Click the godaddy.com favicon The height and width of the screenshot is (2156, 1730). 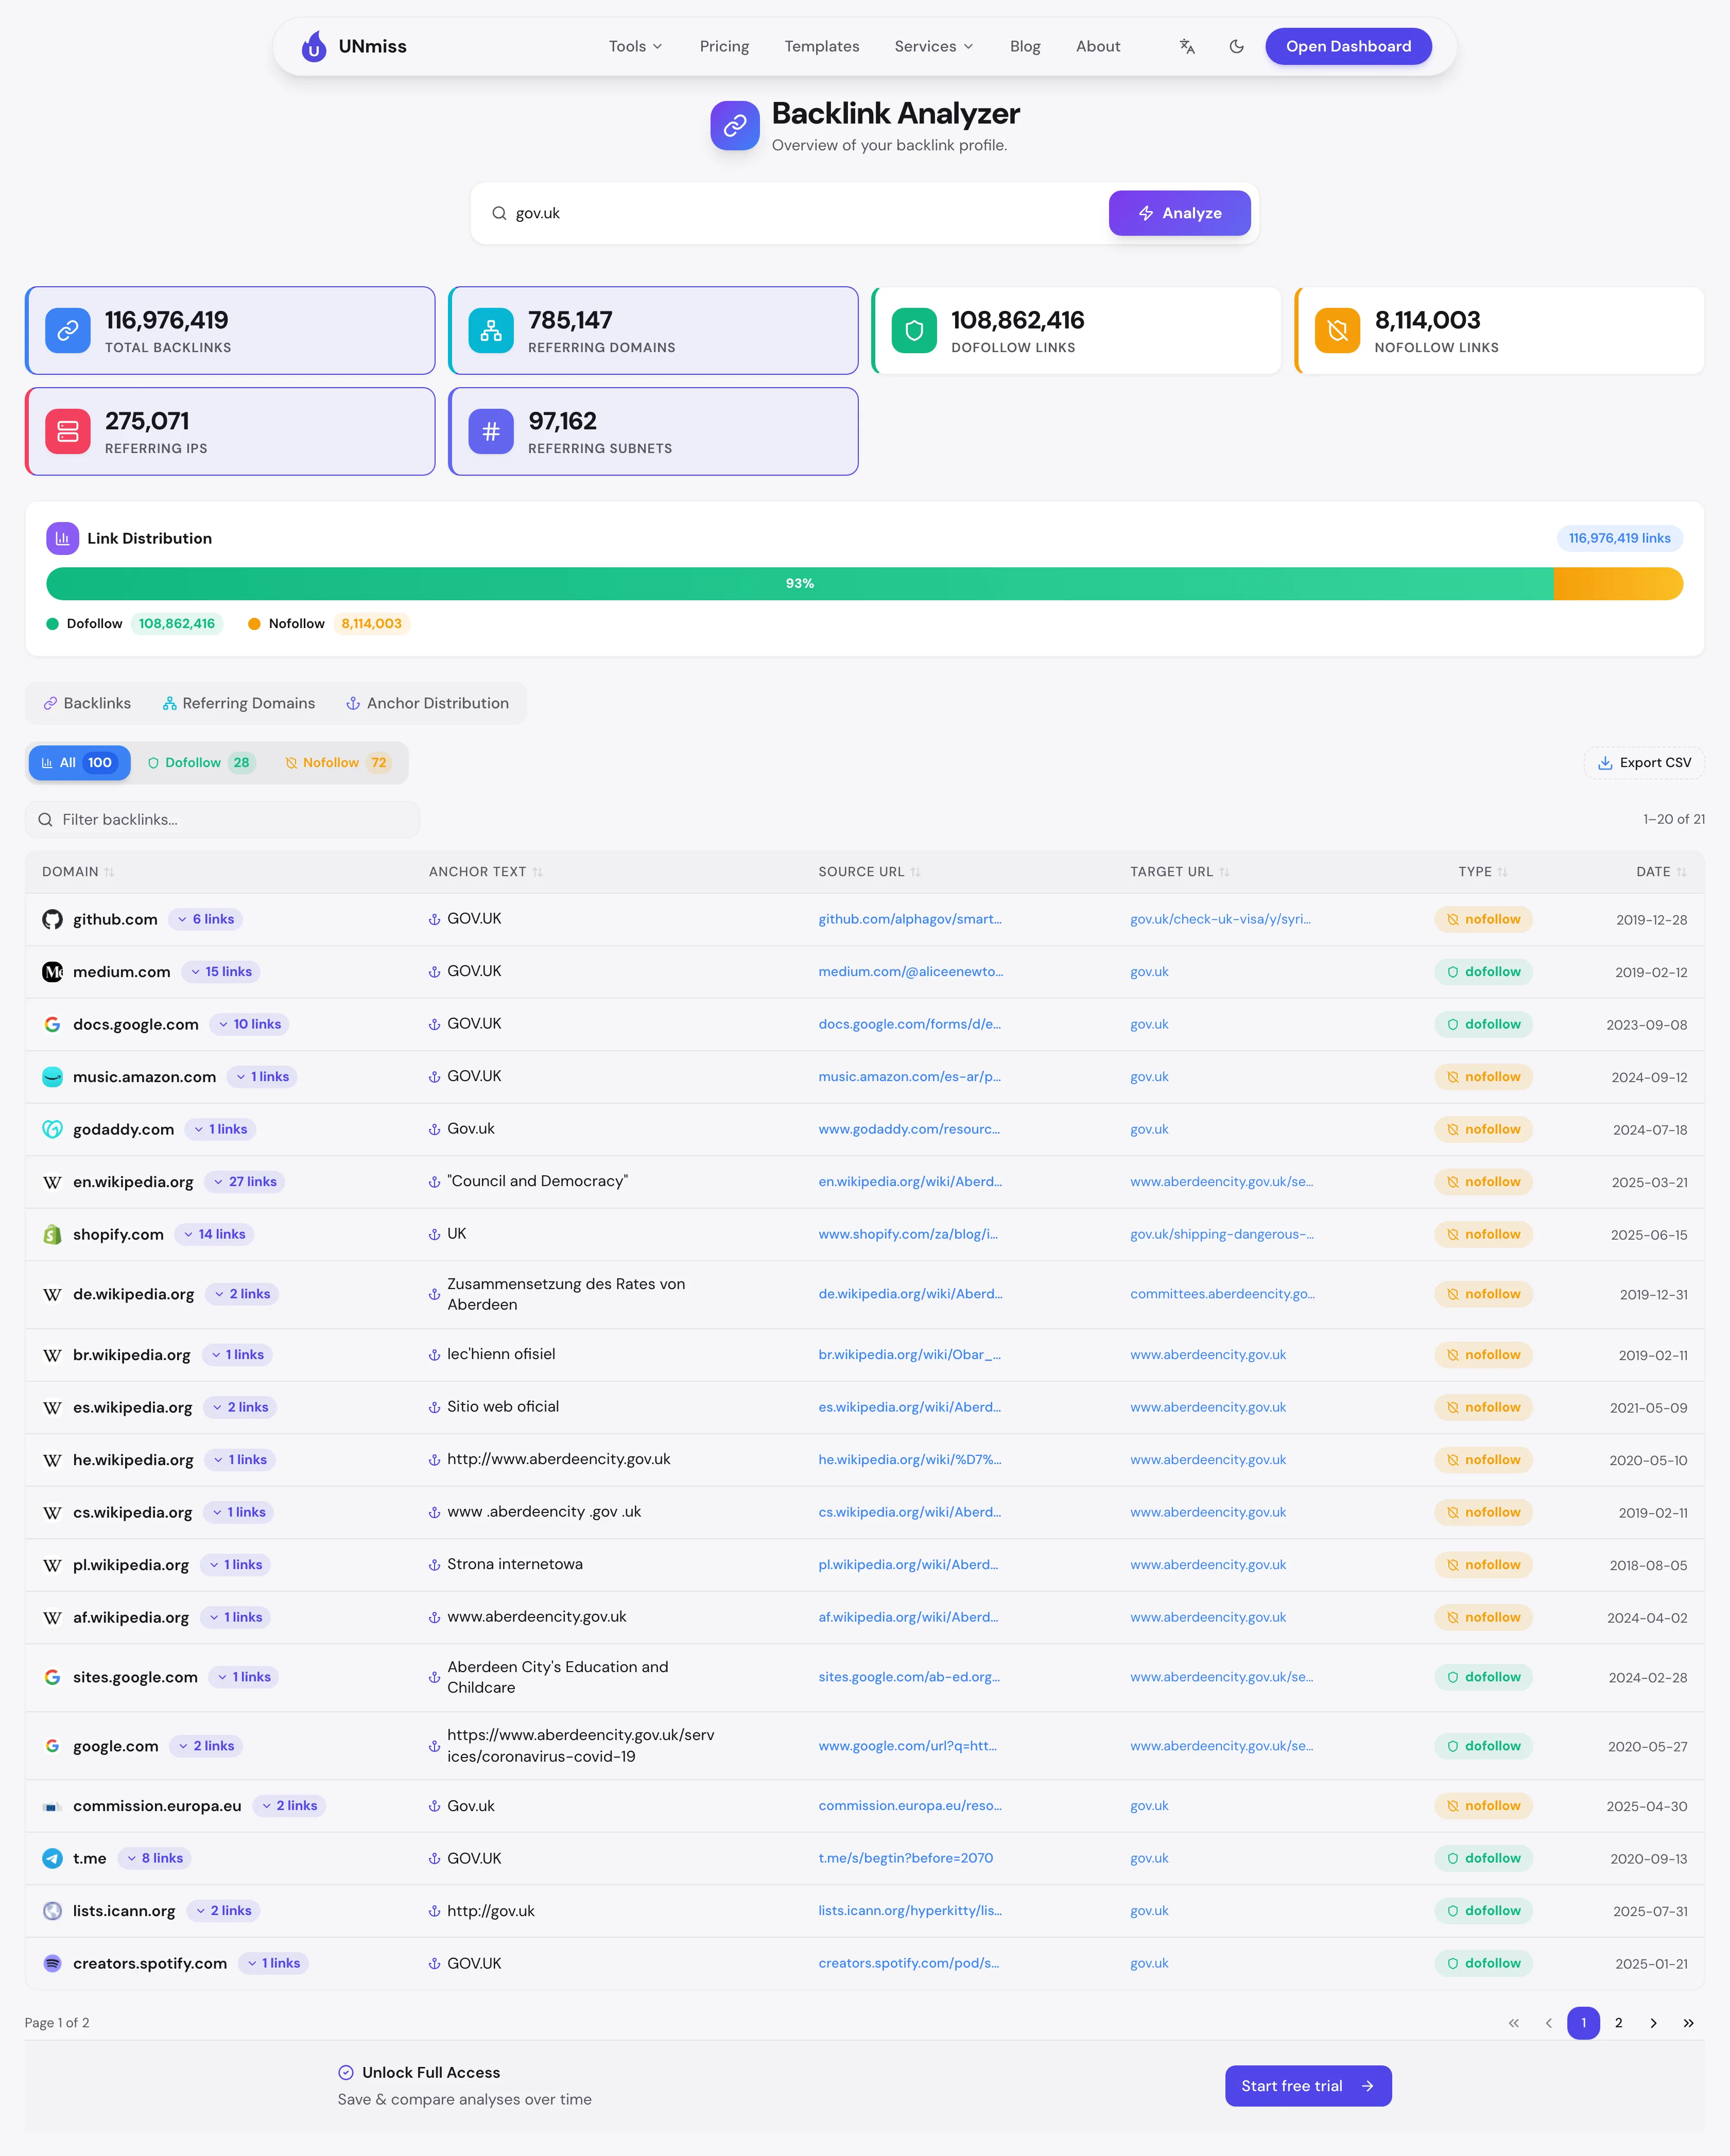pyautogui.click(x=52, y=1129)
